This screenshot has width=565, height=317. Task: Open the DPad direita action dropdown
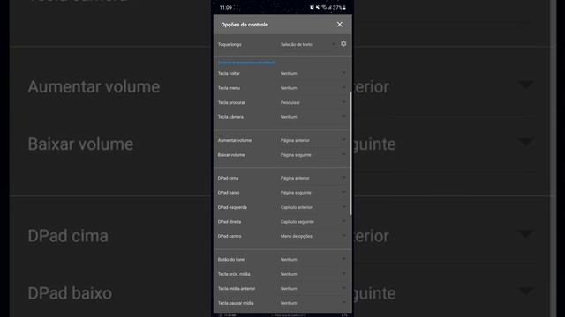(x=313, y=222)
